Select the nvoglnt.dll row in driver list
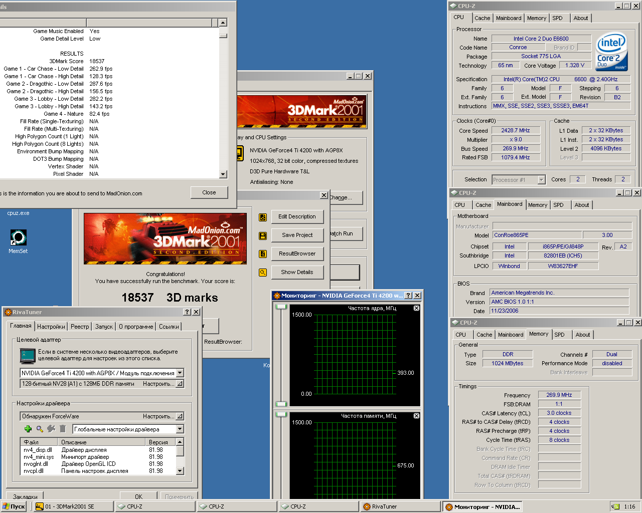The width and height of the screenshot is (642, 513). [98, 464]
